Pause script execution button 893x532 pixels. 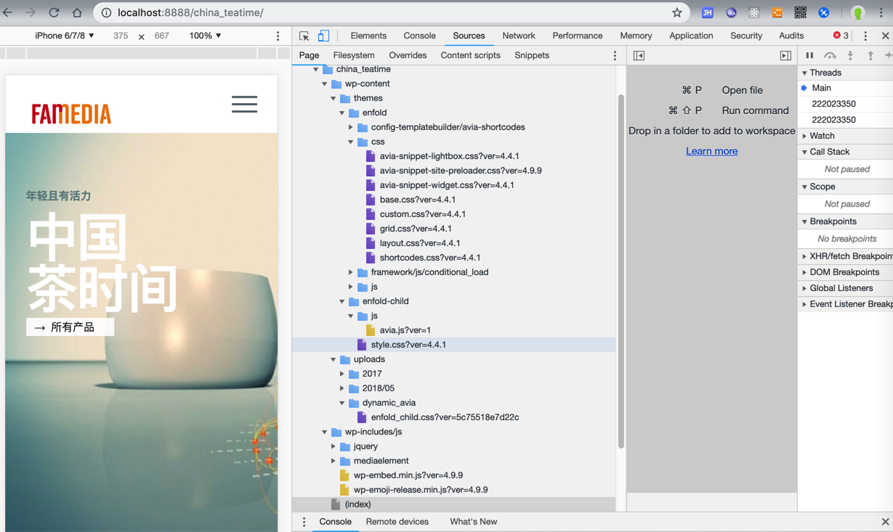coord(809,55)
